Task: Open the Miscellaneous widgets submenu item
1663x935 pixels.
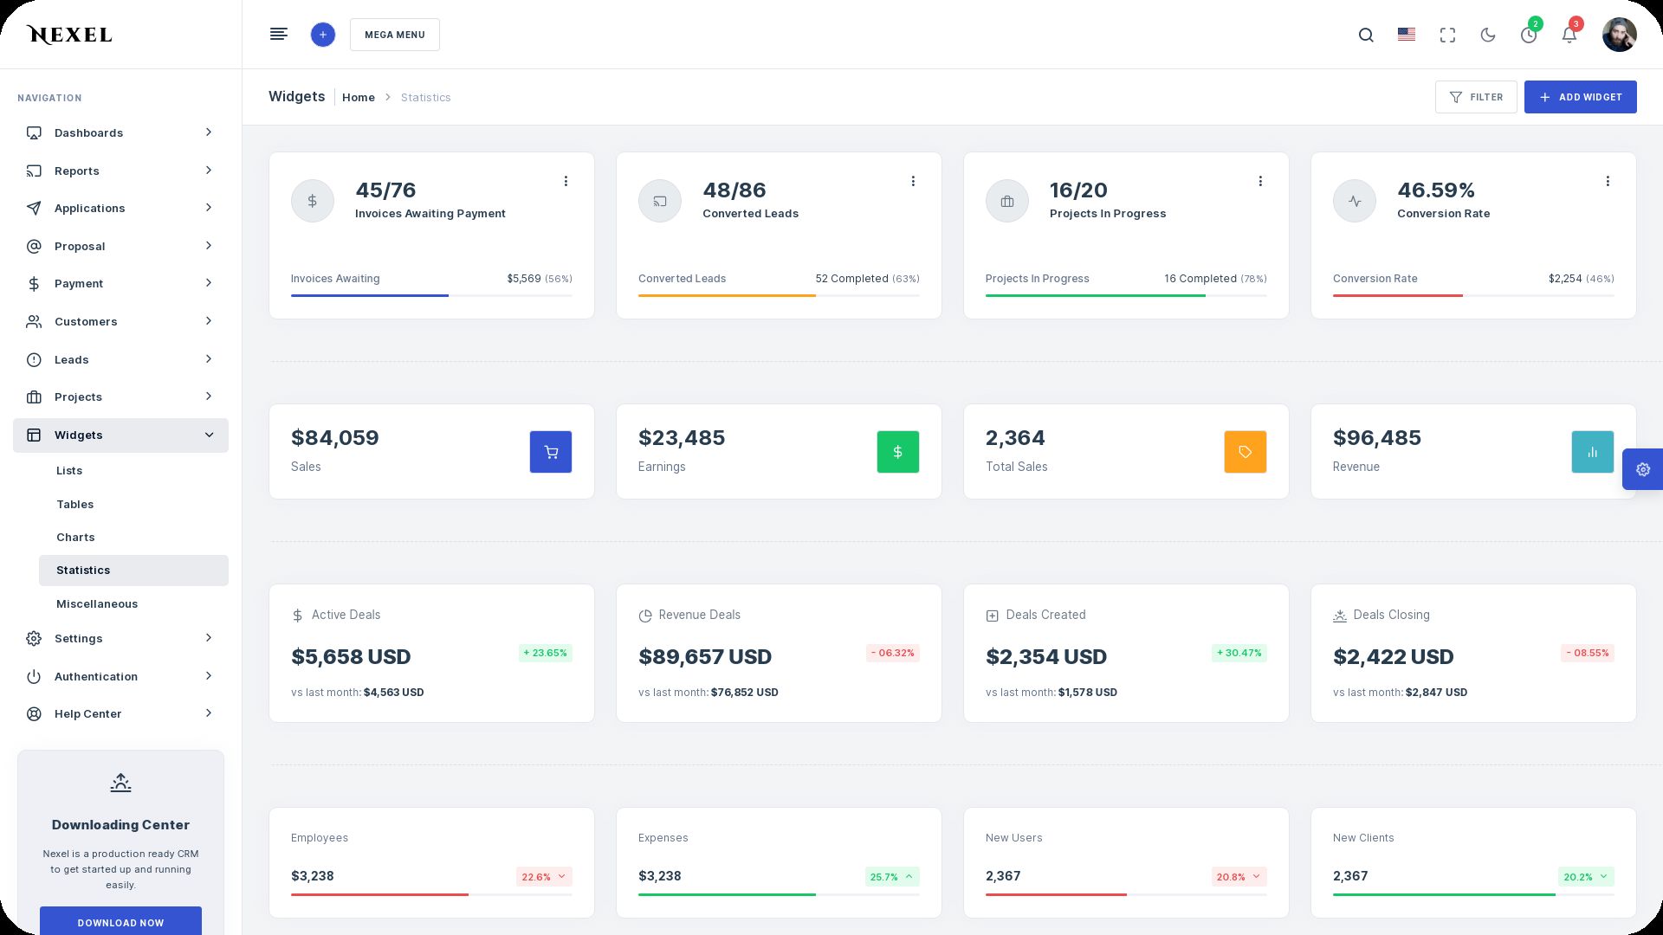Action: (x=97, y=604)
